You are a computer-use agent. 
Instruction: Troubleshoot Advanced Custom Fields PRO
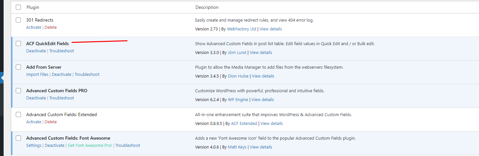62,98
